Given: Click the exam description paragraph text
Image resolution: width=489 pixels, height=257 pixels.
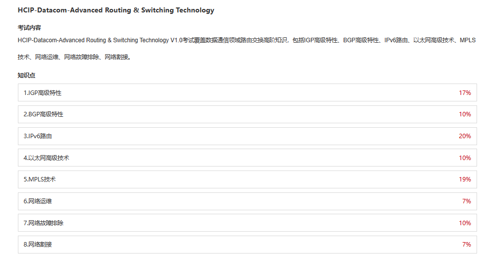Looking at the screenshot, I should tap(247, 49).
